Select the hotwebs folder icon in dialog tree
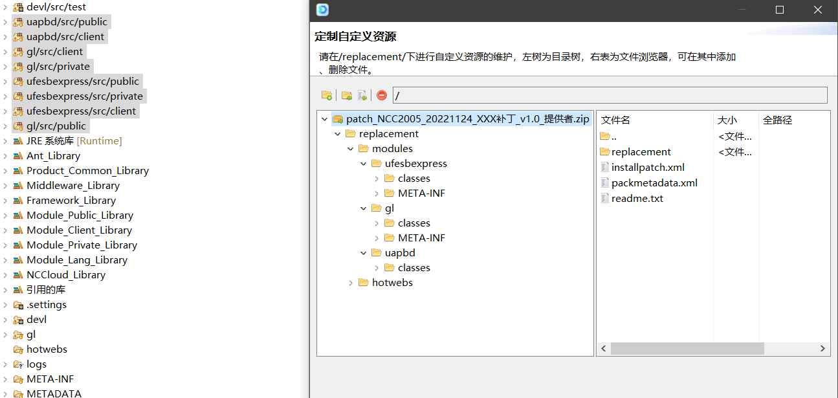Image resolution: width=838 pixels, height=398 pixels. 364,283
